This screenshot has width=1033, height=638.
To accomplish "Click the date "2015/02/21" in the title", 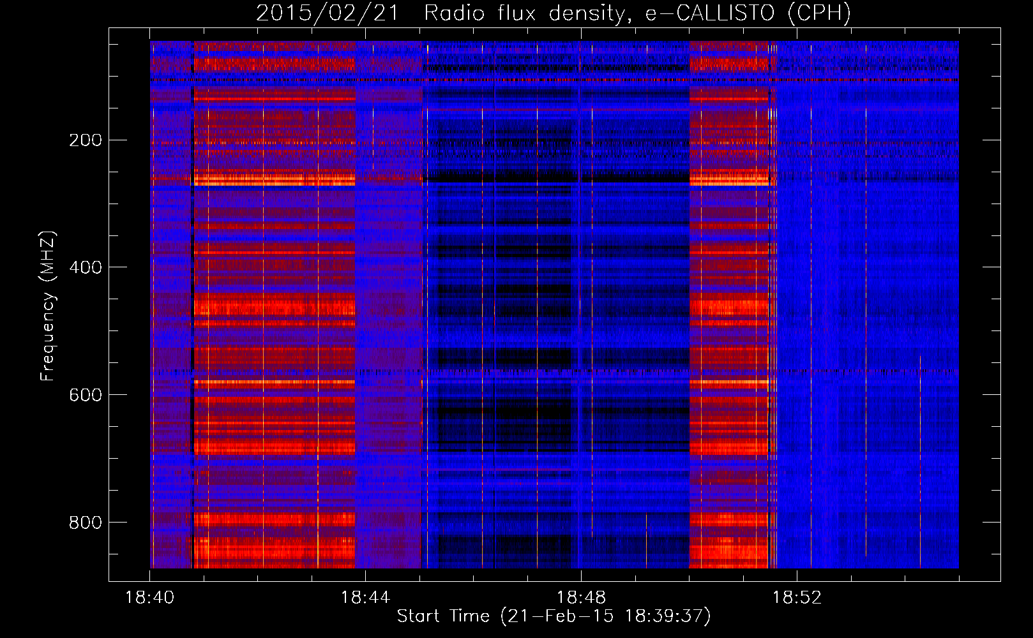I will [x=328, y=13].
